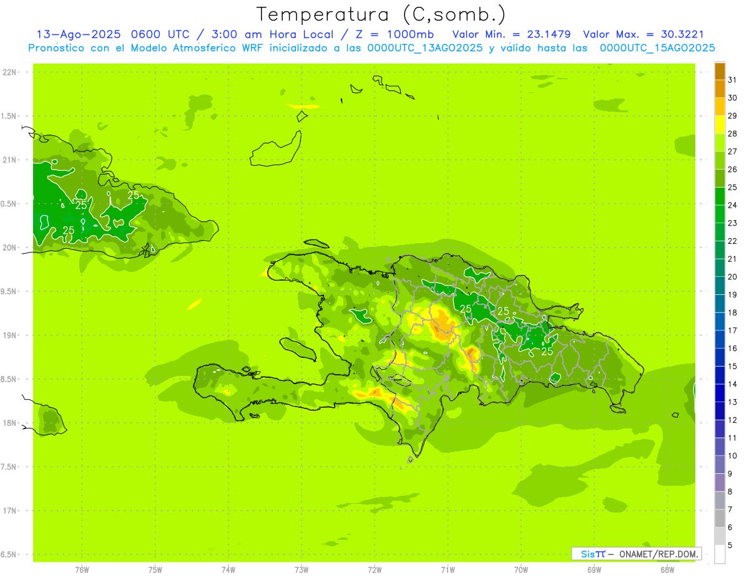This screenshot has width=749, height=578.
Task: Click the longitude axis label "72W"
Action: click(x=374, y=569)
